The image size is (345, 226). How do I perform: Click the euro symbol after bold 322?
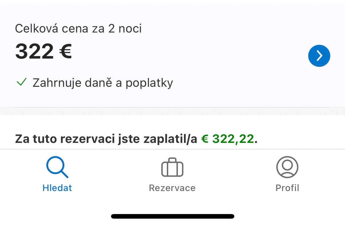(65, 51)
